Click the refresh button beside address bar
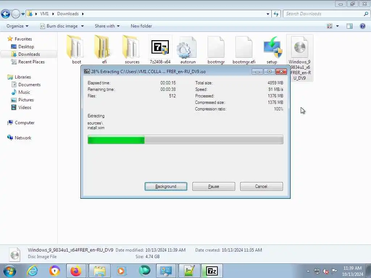Viewport: 371px width, 278px height. [276, 14]
